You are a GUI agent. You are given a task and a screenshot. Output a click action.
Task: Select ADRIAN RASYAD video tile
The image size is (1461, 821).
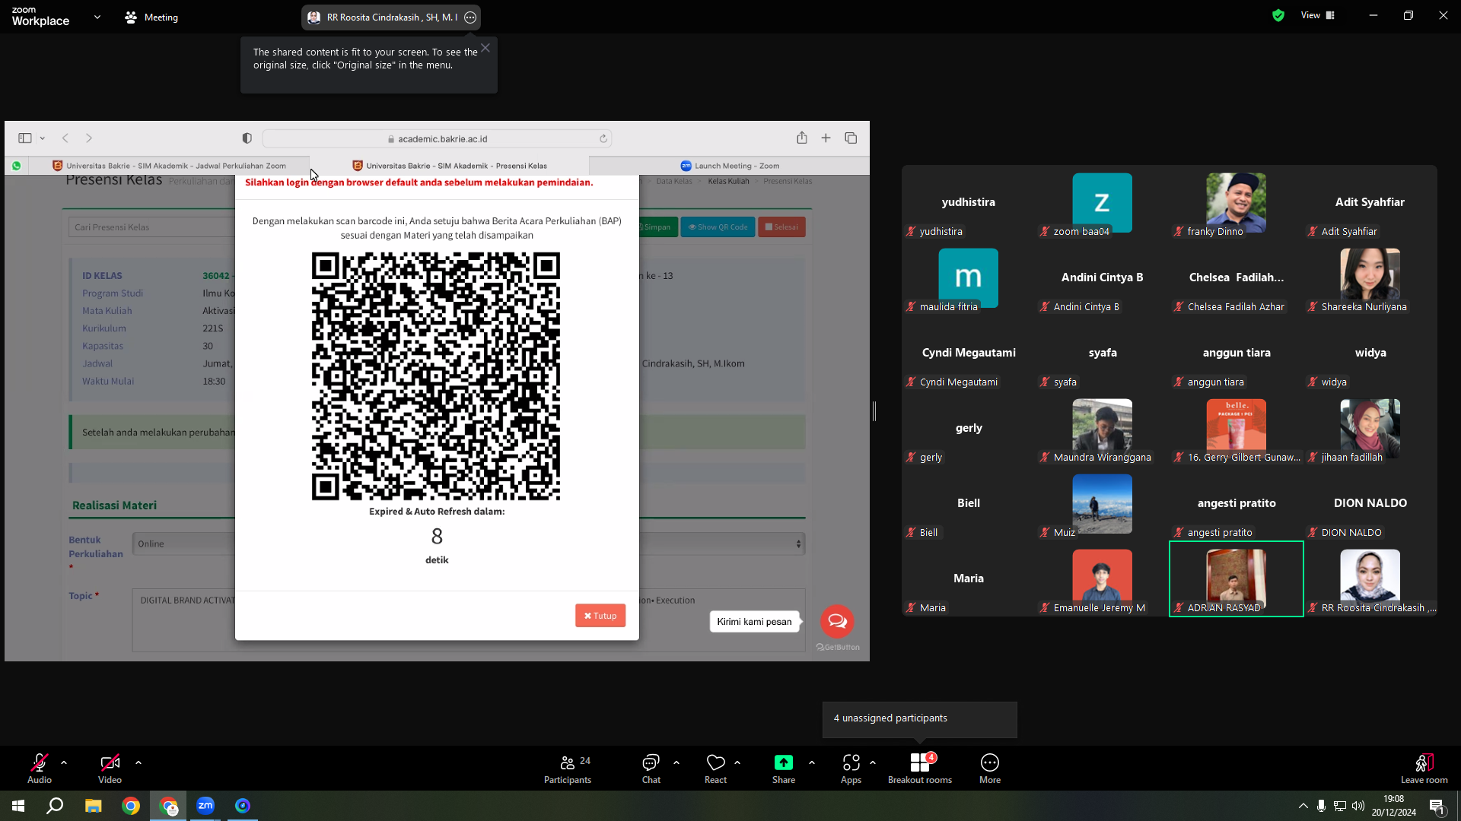[x=1237, y=579]
